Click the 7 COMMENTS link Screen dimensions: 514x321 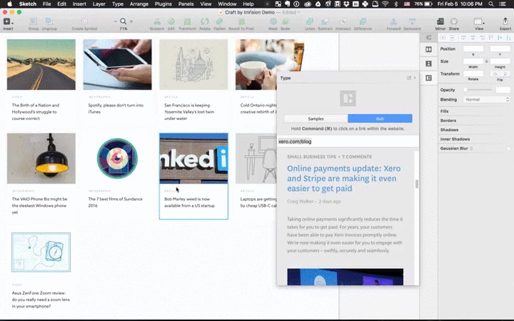tap(357, 157)
